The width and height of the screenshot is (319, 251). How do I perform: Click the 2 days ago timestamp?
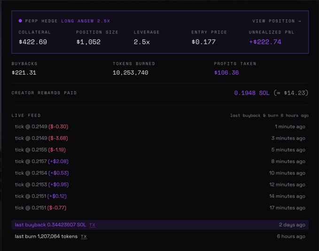point(292,225)
